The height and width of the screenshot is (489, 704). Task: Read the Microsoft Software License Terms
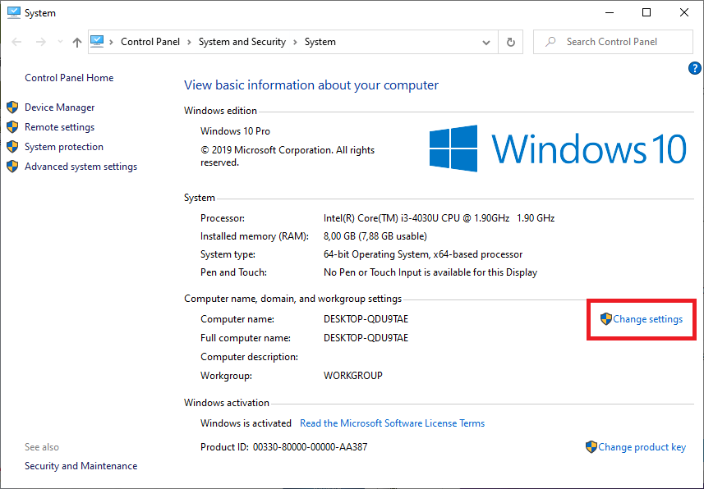[392, 423]
